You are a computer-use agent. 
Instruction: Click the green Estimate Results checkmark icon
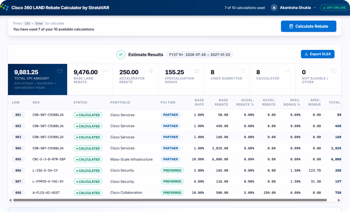(121, 54)
